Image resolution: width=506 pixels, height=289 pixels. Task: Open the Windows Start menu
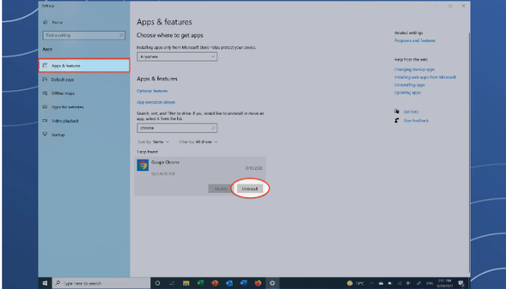click(45, 283)
